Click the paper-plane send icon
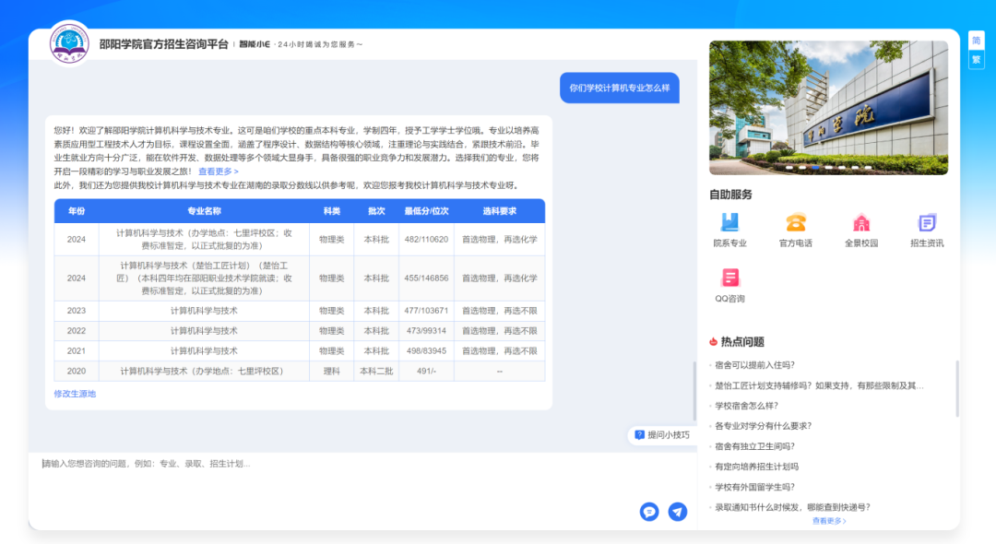This screenshot has height=544, width=996. pyautogui.click(x=678, y=512)
